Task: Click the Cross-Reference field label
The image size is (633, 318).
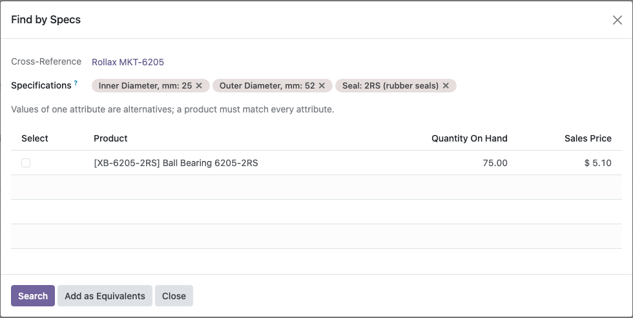Action: pos(46,61)
